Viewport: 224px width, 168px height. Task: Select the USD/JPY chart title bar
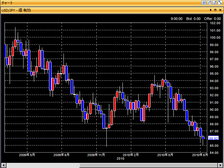[x=97, y=10]
